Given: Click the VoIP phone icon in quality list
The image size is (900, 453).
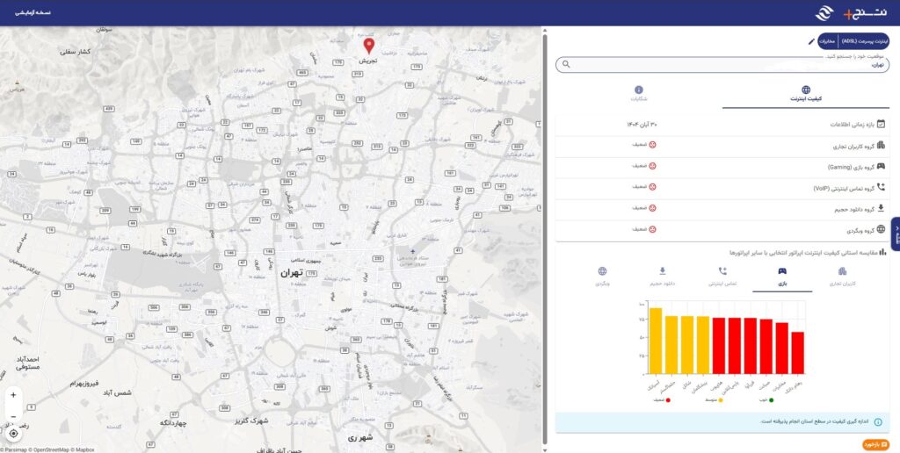Looking at the screenshot, I should point(881,187).
